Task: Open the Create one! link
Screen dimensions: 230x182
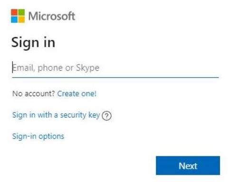Action: pos(77,94)
